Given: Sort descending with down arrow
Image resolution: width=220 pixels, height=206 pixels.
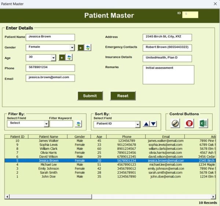Looking at the screenshot, I should [153, 124].
